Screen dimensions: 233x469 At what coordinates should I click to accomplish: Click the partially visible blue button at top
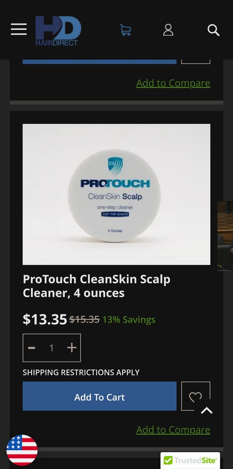(99, 61)
